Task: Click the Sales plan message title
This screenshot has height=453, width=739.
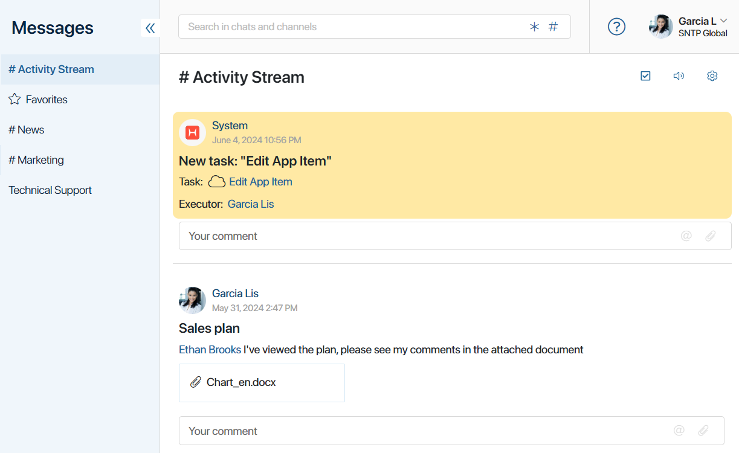Action: tap(209, 329)
